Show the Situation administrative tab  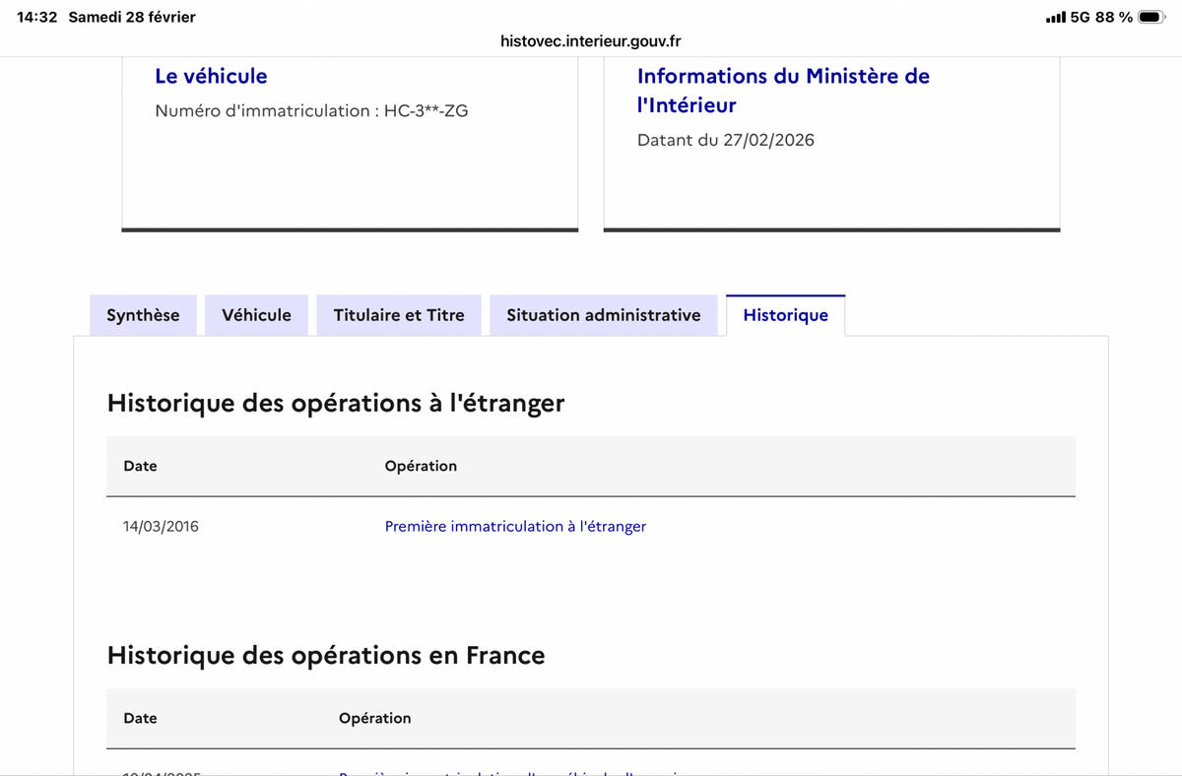(x=604, y=315)
